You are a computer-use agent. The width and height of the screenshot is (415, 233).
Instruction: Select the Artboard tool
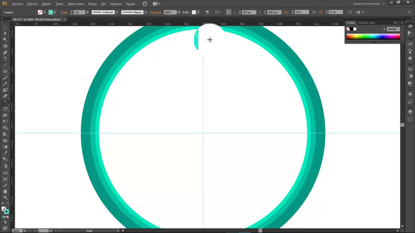(5, 179)
